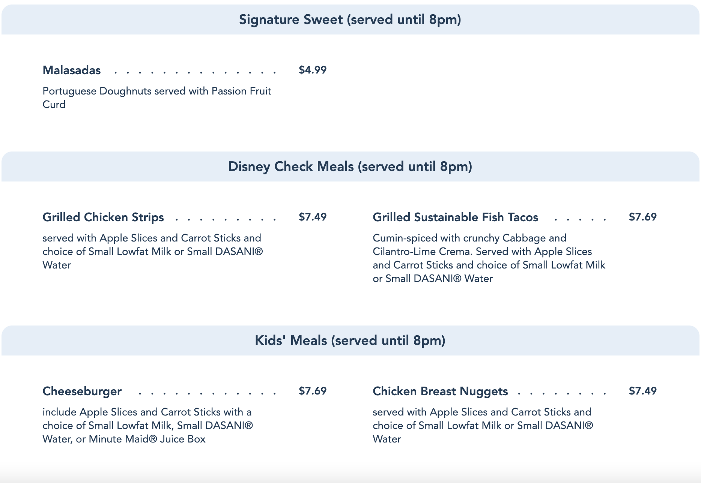Click the Cumin-spiced Fish Tacos description

pos(489,258)
